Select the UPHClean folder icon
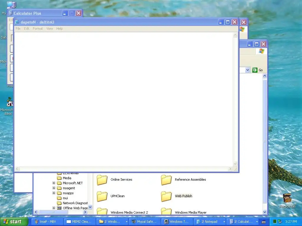The image size is (302, 226). pos(102,196)
